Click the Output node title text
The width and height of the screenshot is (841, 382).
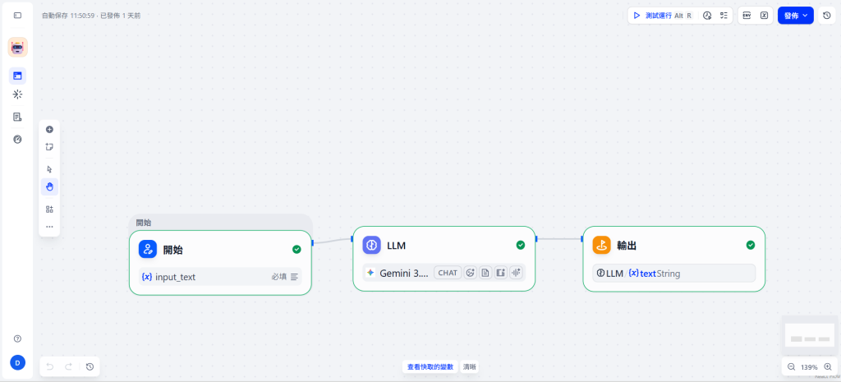pyautogui.click(x=627, y=246)
